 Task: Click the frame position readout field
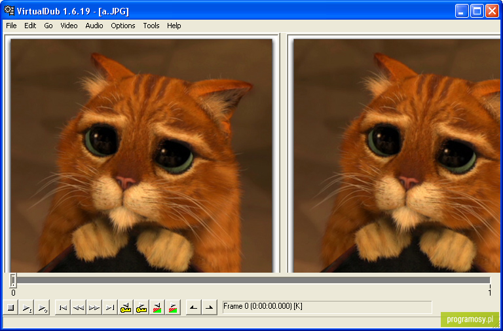point(327,307)
